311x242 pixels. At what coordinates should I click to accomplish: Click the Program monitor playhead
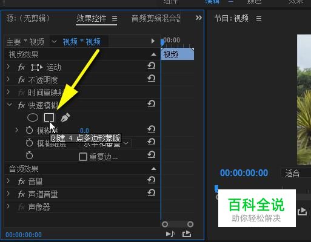216,189
